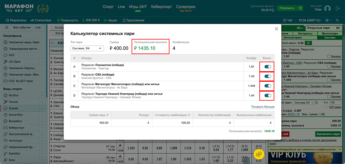
Task: Click the Пополнить deposit button
Action: click(x=287, y=8)
